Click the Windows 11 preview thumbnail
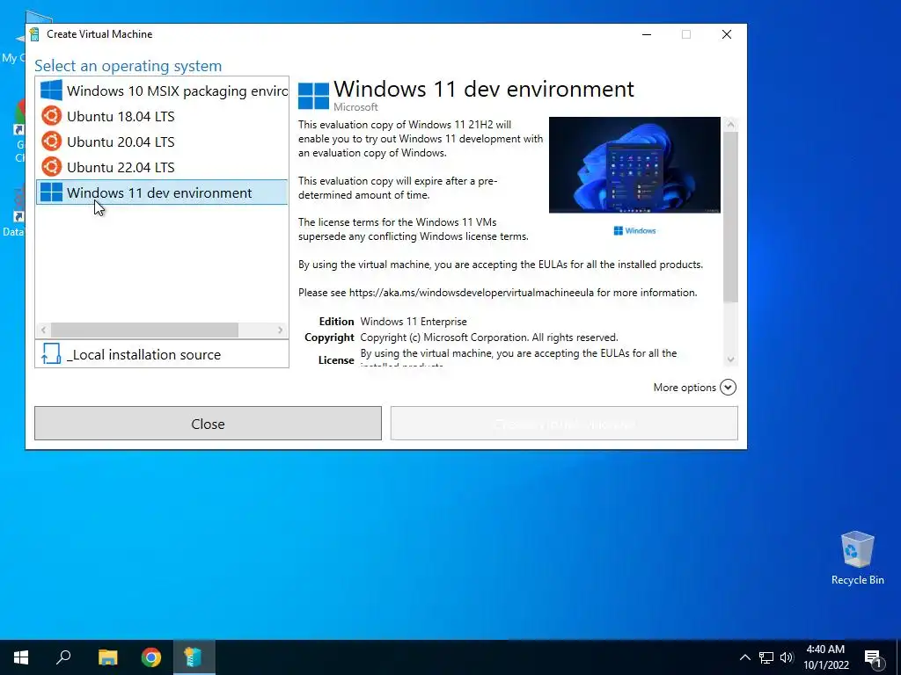This screenshot has width=901, height=675. 634,165
